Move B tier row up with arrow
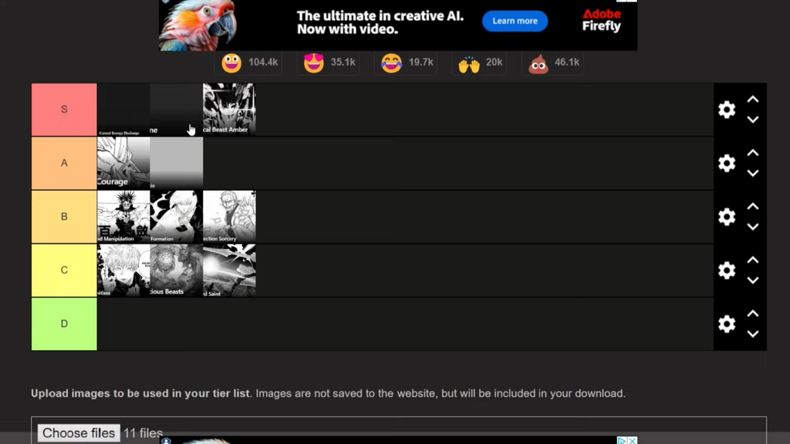Image resolution: width=790 pixels, height=444 pixels. tap(753, 207)
